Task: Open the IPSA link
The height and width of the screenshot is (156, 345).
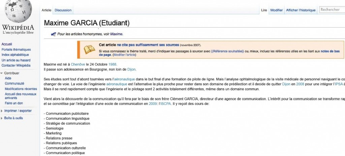Action: tap(339, 84)
